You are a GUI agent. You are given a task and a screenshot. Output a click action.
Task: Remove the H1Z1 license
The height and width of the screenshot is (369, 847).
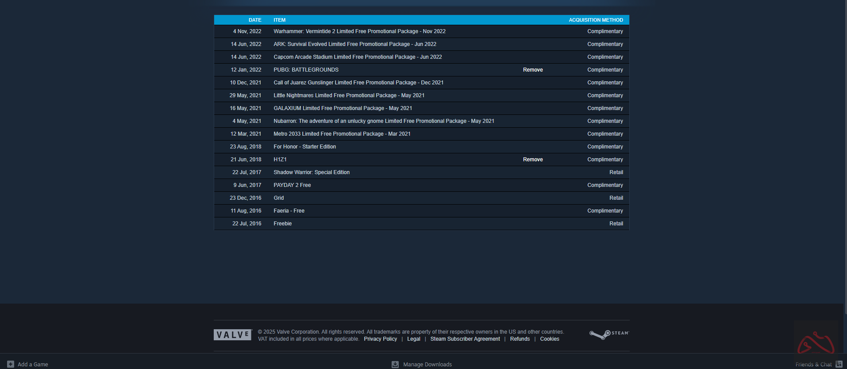[532, 160]
